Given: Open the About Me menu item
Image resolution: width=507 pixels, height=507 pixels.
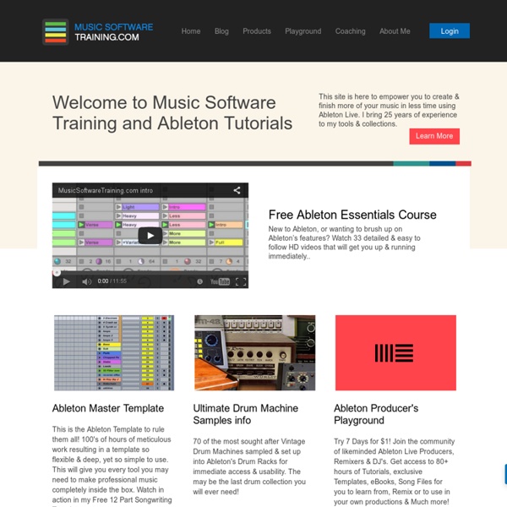Looking at the screenshot, I should pos(395,31).
